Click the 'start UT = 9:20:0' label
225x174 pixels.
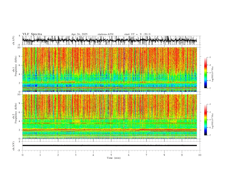coord(137,34)
